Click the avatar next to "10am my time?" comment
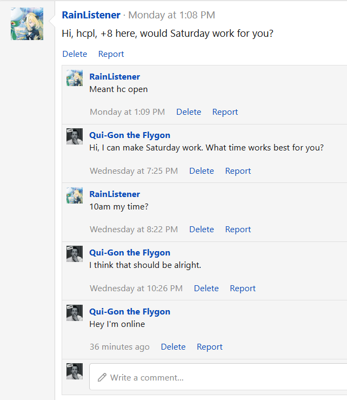Screen dimensions: 347x400 coord(75,195)
